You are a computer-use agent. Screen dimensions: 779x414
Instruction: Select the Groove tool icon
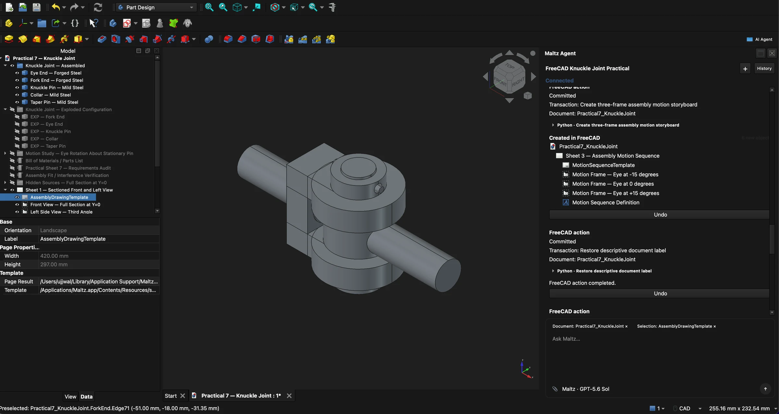(x=130, y=39)
